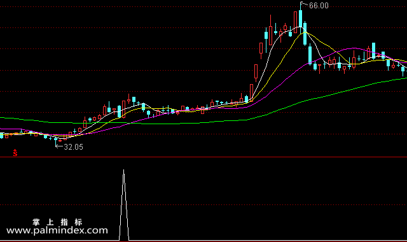Image resolution: width=407 pixels, height=242 pixels.
Task: Select the 32.05 low price label
Action: (x=74, y=147)
